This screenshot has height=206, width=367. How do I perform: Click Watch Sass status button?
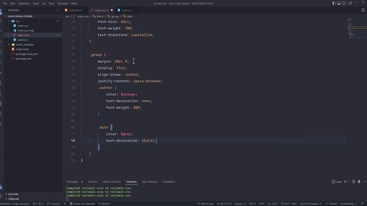pyautogui.click(x=205, y=204)
